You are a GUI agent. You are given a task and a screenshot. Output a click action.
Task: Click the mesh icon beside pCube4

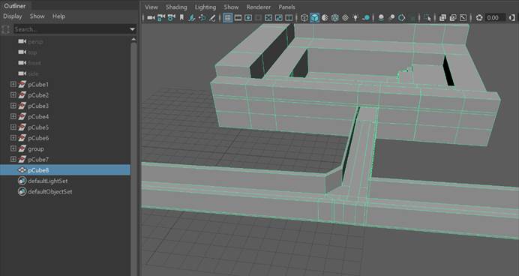[x=22, y=116]
